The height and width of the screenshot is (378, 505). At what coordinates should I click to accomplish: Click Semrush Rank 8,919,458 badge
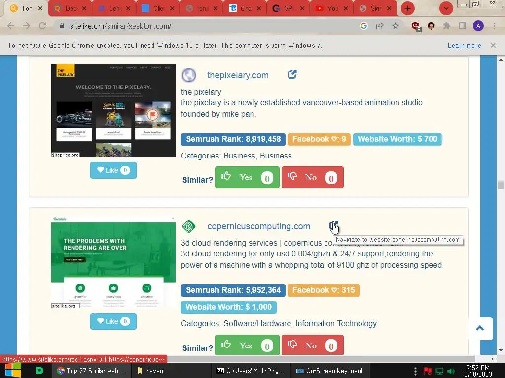[x=233, y=139]
